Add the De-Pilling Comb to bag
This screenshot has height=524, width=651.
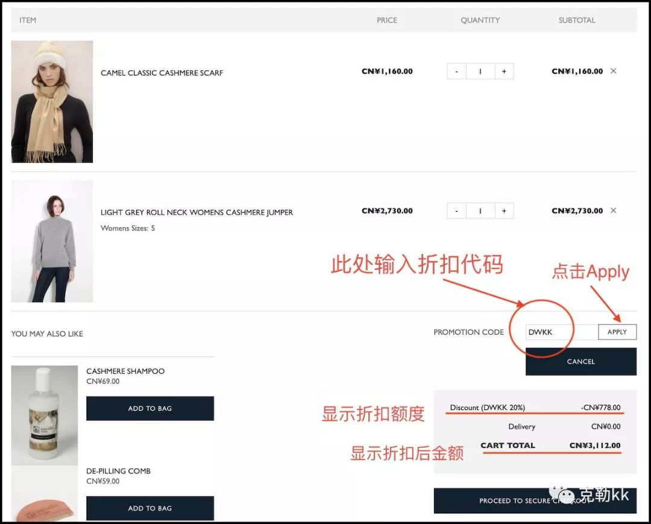coord(149,508)
